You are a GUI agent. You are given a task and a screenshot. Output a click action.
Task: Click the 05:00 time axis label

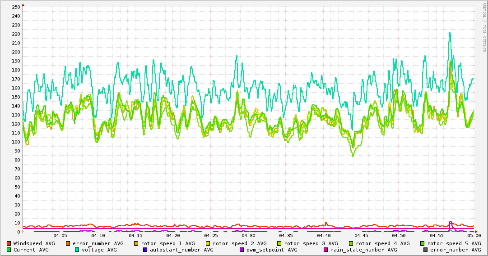click(474, 236)
